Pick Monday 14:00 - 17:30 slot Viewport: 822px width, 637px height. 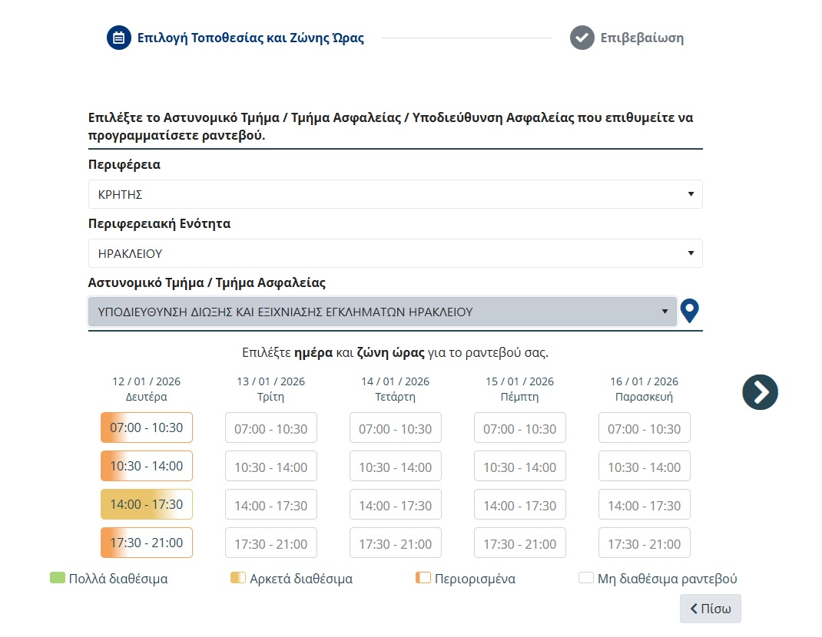pyautogui.click(x=147, y=504)
